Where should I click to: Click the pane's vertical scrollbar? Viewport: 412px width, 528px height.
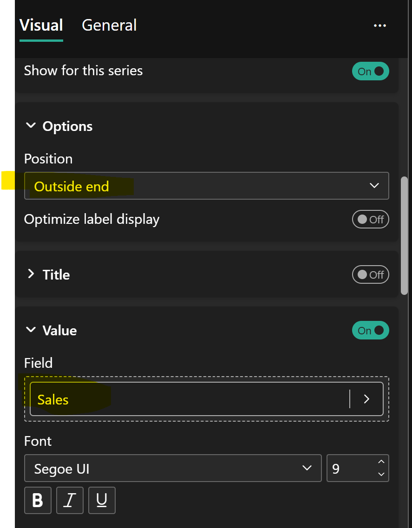(x=405, y=236)
